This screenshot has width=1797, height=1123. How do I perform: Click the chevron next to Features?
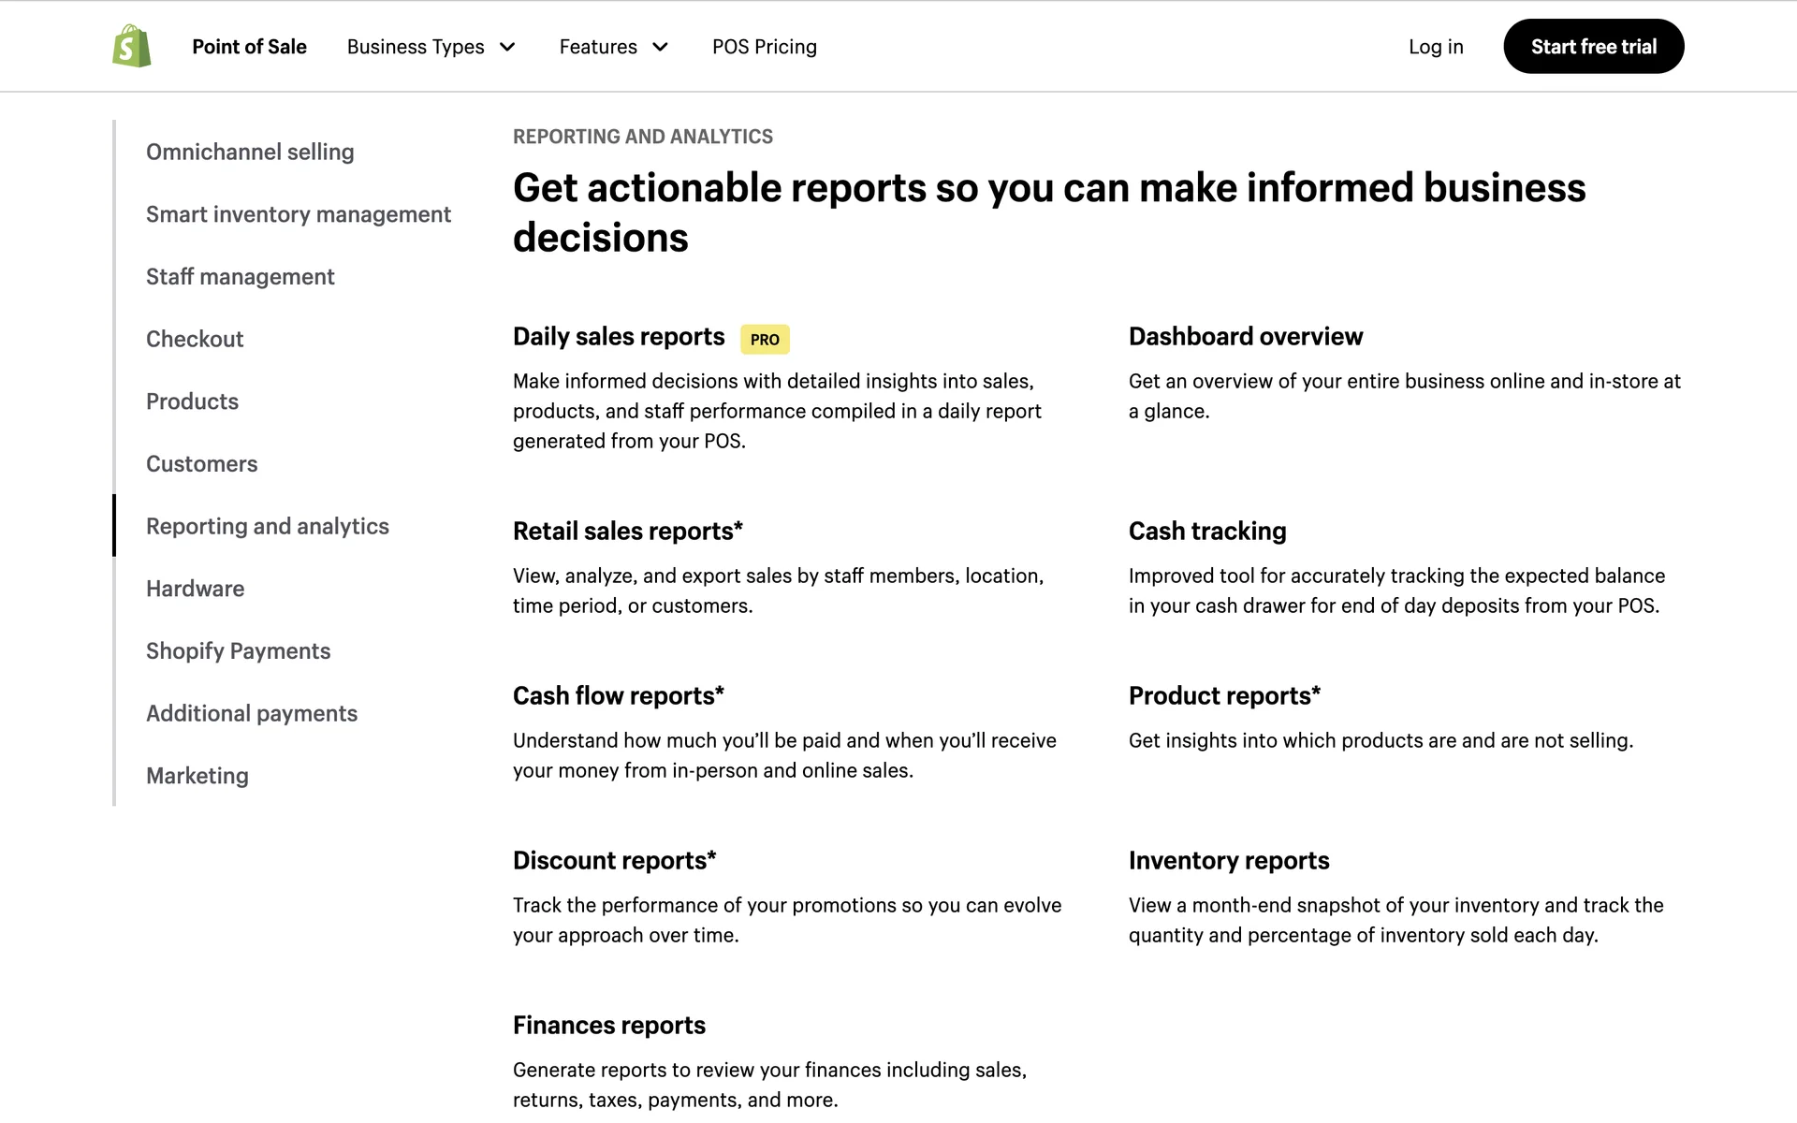pyautogui.click(x=661, y=47)
